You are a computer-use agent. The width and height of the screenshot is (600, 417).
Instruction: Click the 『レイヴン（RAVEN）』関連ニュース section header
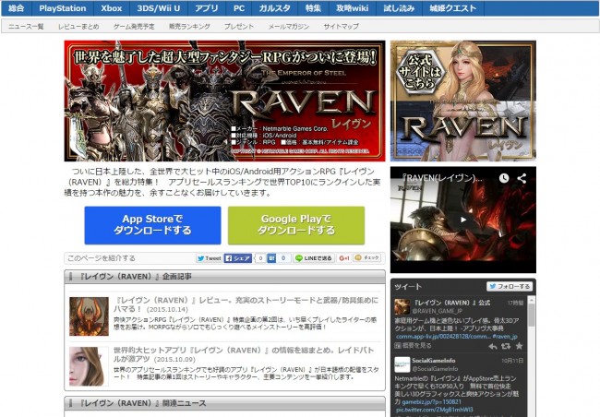pyautogui.click(x=224, y=403)
